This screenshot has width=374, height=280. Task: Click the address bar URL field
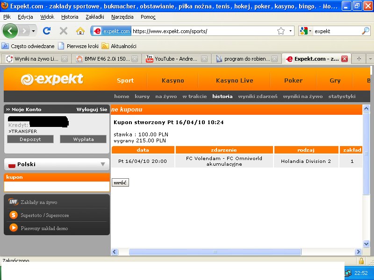[x=204, y=31]
